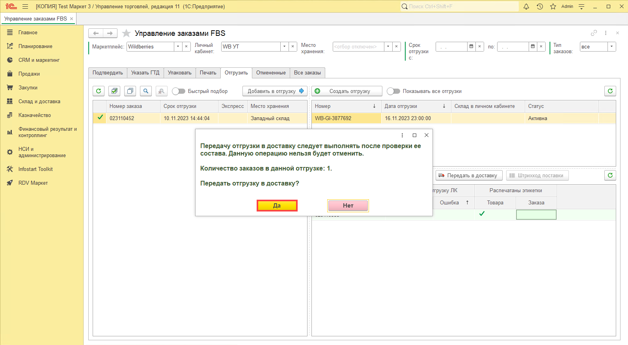This screenshot has width=628, height=345.
Task: Click the notifications bell icon
Action: [x=526, y=7]
